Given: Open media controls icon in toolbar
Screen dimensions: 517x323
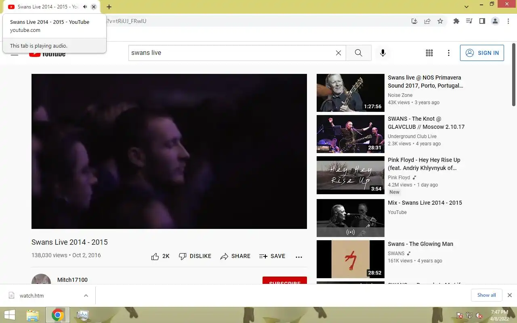Looking at the screenshot, I should [x=469, y=21].
